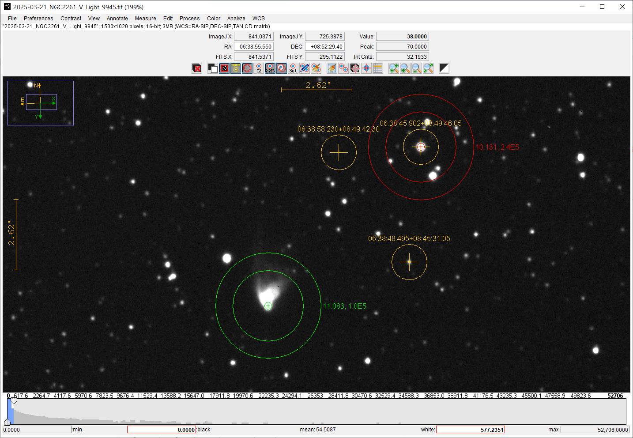Image resolution: width=633 pixels, height=438 pixels.
Task: Click the black level value field
Action: (x=162, y=430)
